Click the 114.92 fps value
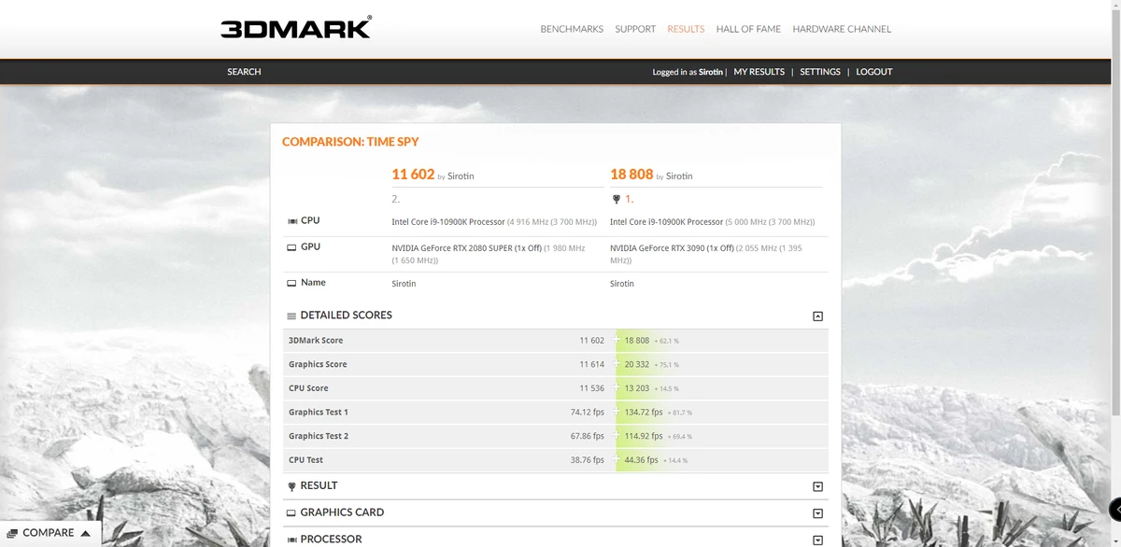 pos(644,436)
